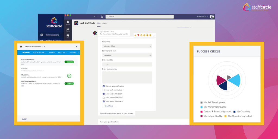Switch to the About tab
The height and width of the screenshot is (139, 278).
105,23
